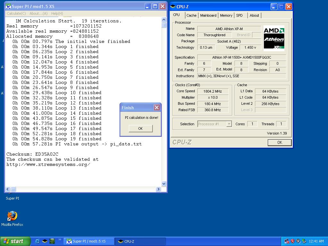Click the Bus Speed 180.4 MHz value
The width and height of the screenshot is (328, 246).
213,104
